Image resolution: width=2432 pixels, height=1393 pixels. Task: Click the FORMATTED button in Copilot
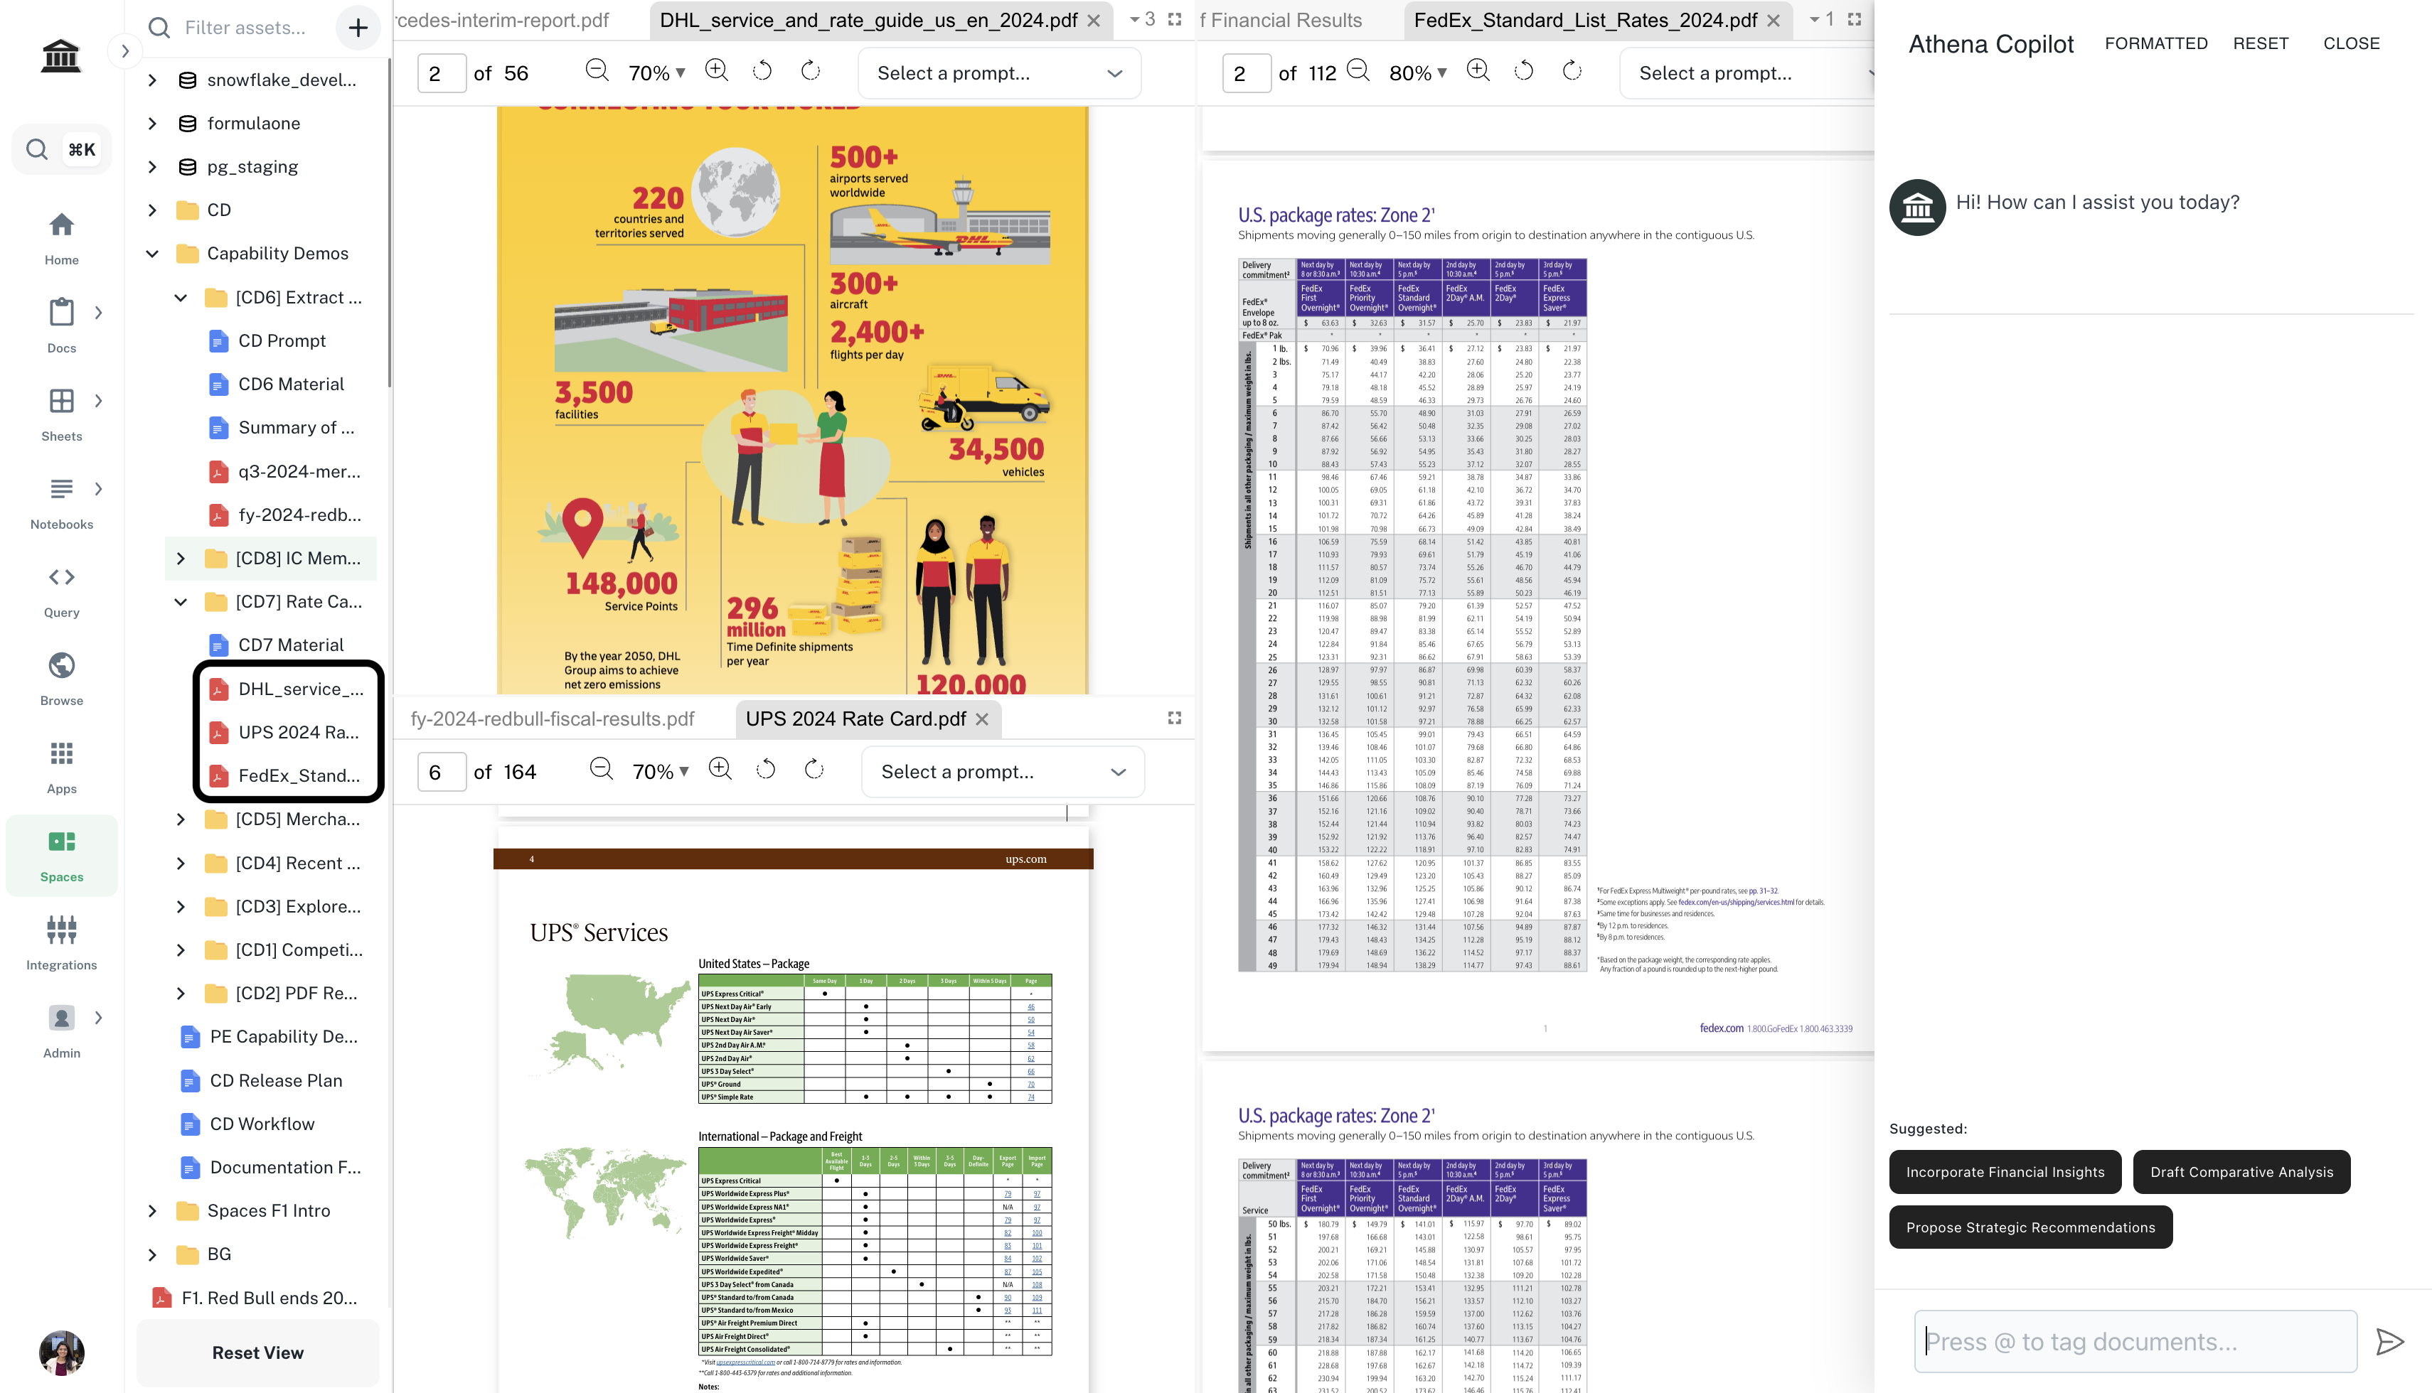click(2155, 43)
